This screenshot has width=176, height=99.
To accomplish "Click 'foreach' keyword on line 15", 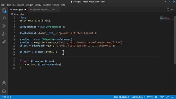I will pos(24,61).
